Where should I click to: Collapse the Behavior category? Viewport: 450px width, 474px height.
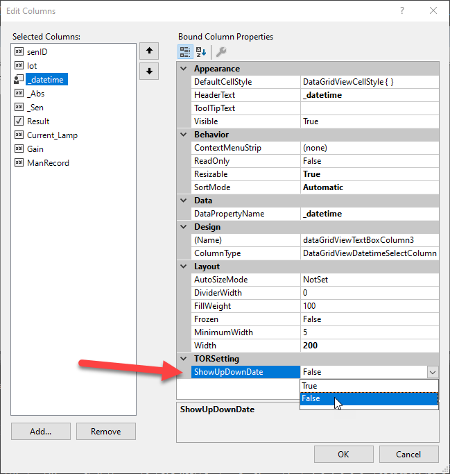click(x=184, y=135)
